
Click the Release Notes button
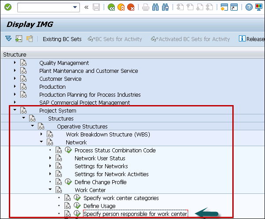(251, 39)
